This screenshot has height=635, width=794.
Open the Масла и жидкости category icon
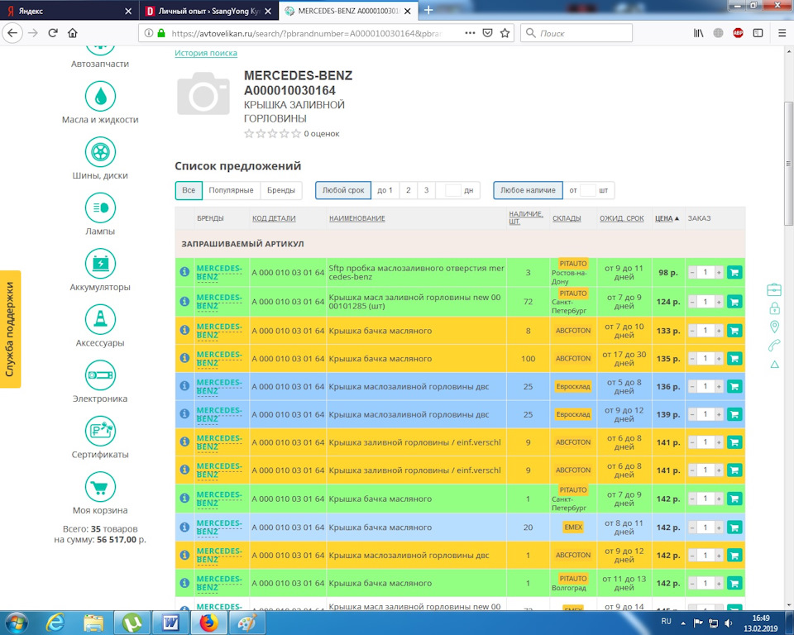tap(100, 96)
